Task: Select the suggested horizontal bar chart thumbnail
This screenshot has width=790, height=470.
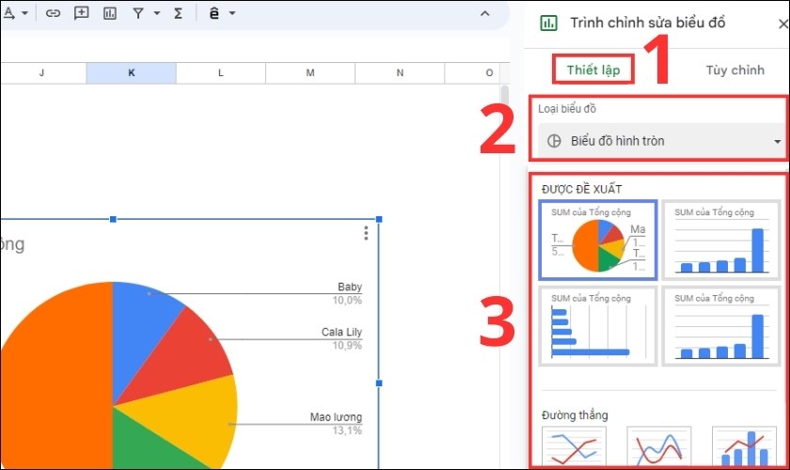Action: coord(598,326)
